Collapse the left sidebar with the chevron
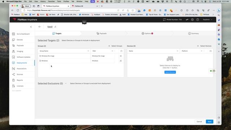Viewport: 231px width, 130px height. (x=31, y=27)
